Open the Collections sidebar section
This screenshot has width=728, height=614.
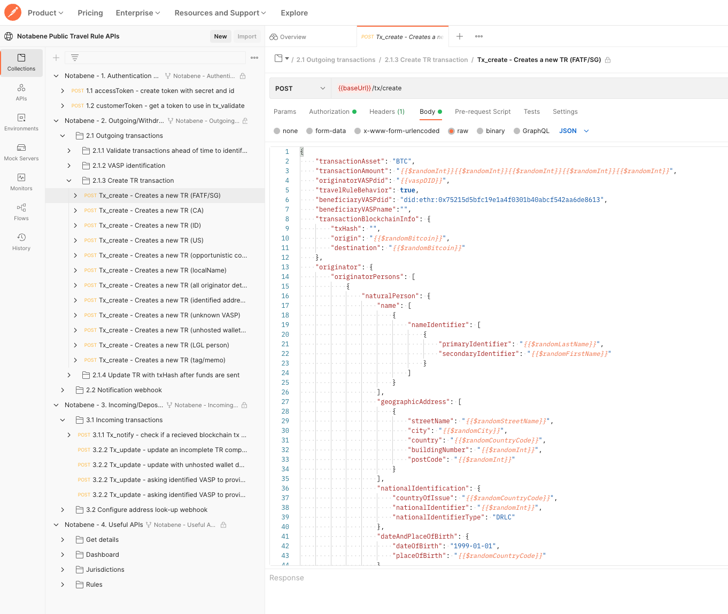tap(21, 63)
